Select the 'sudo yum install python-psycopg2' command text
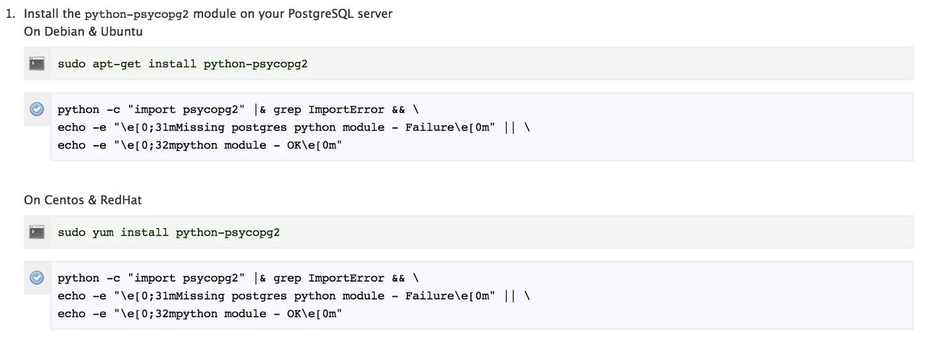The height and width of the screenshot is (343, 926). [x=169, y=232]
